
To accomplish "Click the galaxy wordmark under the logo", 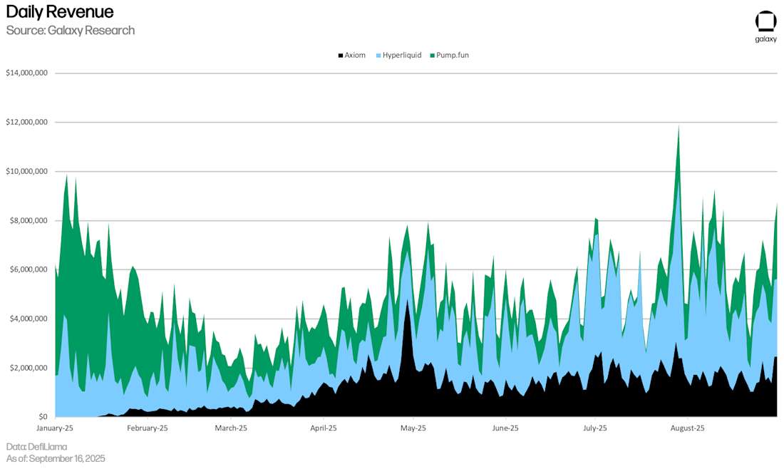I will click(766, 39).
